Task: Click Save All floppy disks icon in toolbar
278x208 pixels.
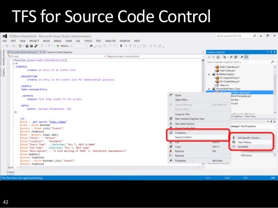Action: (36, 46)
